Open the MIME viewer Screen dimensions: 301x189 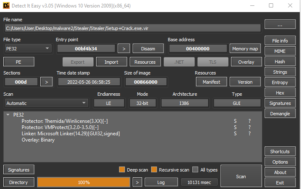click(x=280, y=51)
